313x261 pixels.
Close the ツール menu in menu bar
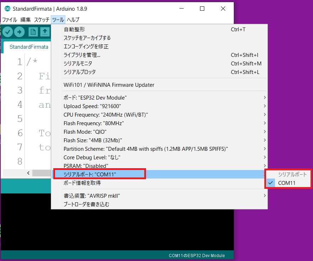58,20
